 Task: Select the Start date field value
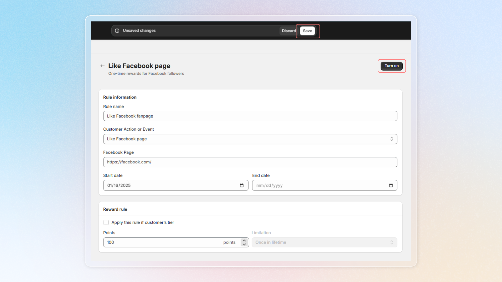[119, 185]
